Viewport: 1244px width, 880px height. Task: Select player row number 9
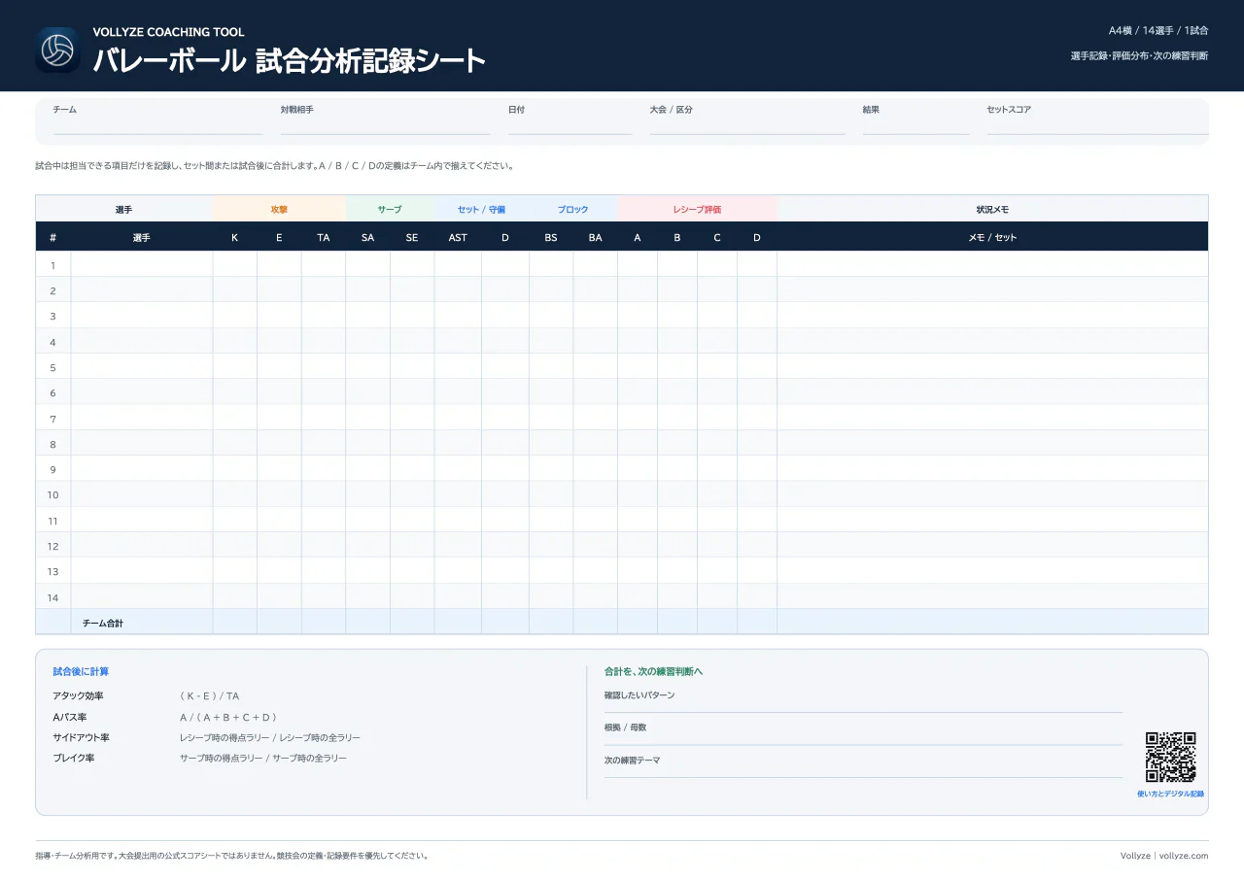coord(622,469)
